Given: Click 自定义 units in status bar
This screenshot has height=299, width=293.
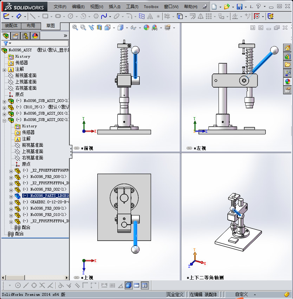Looking at the screenshot, I should (x=241, y=294).
